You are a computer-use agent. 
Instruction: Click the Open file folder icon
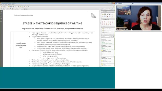[9, 7]
